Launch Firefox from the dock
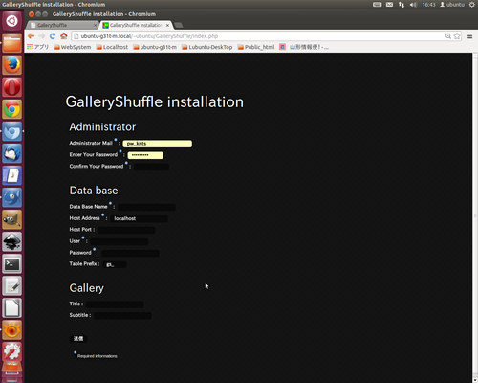The width and height of the screenshot is (478, 383). [12, 65]
